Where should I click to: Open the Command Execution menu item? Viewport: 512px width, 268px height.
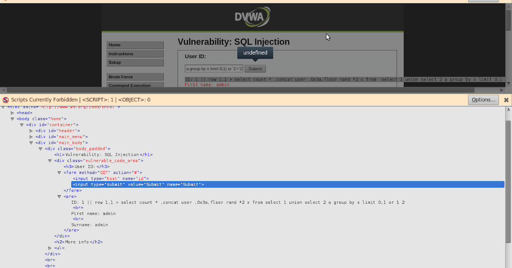coord(135,85)
